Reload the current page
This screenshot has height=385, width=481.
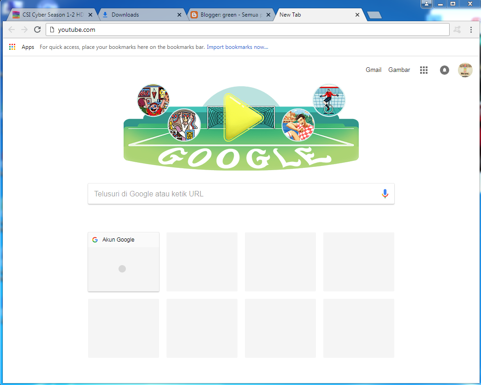click(x=37, y=30)
